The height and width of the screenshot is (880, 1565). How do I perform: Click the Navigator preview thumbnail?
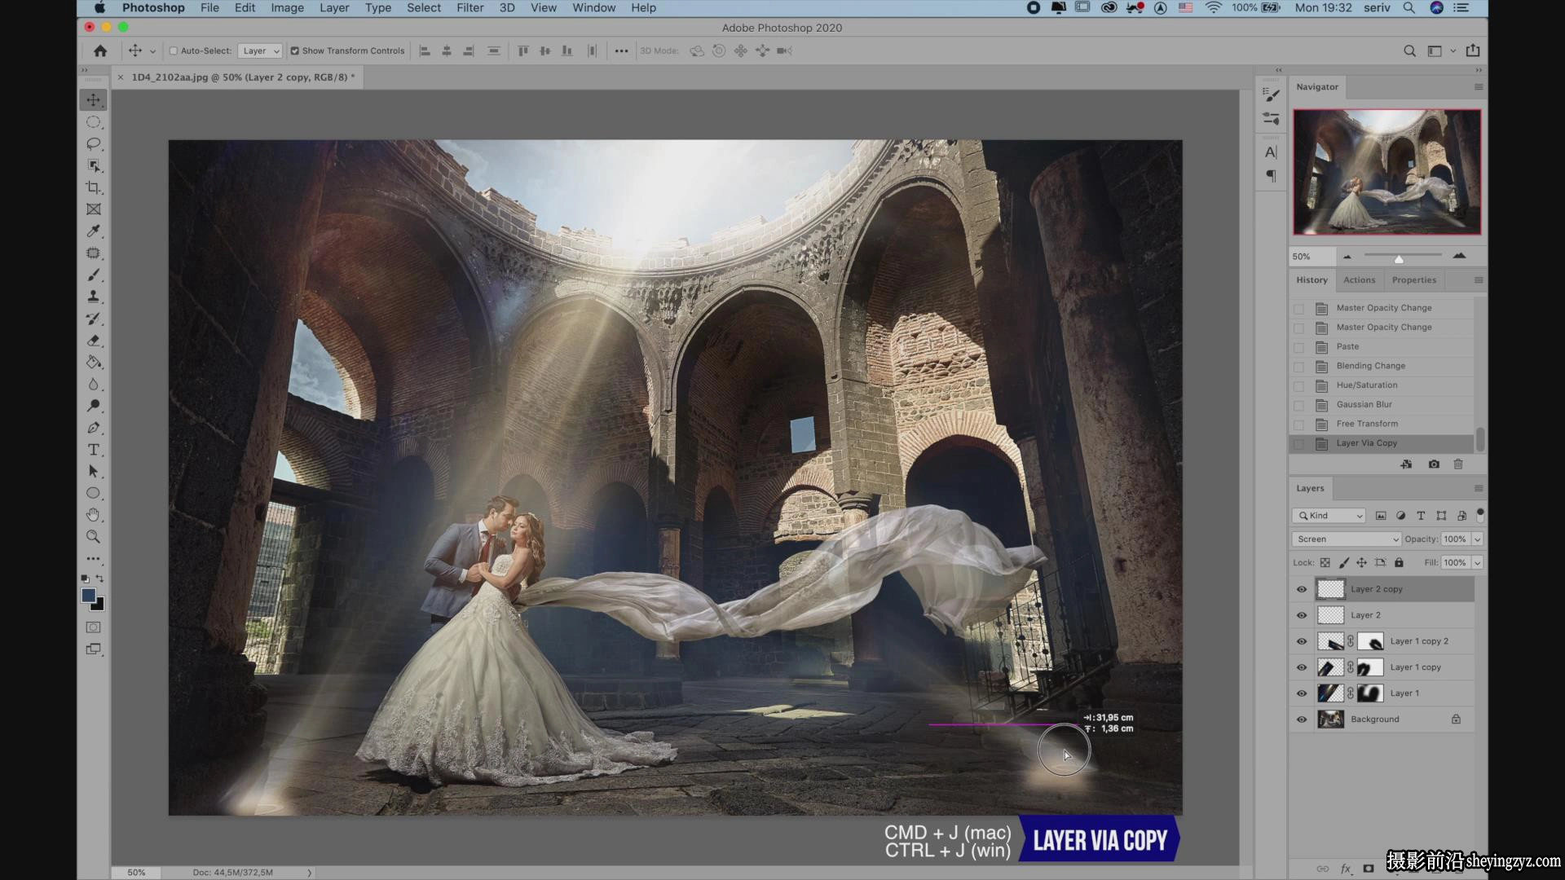tap(1386, 172)
